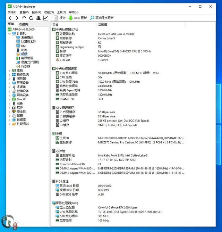
Task: Click the 软件 tree icon
Action: [14, 107]
